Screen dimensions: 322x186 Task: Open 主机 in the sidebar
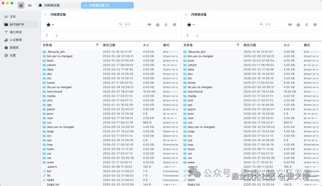[x=21, y=17]
